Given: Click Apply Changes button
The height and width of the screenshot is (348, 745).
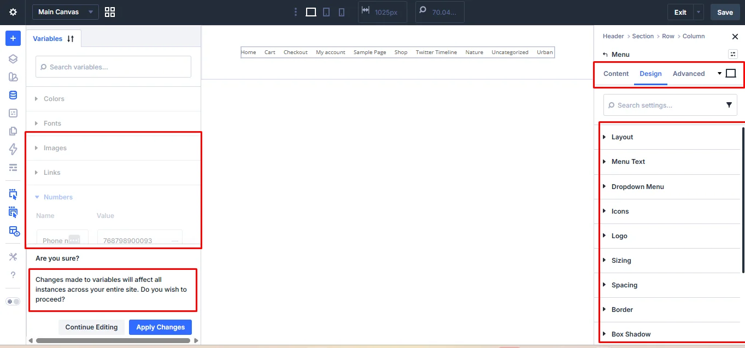Looking at the screenshot, I should click(161, 327).
